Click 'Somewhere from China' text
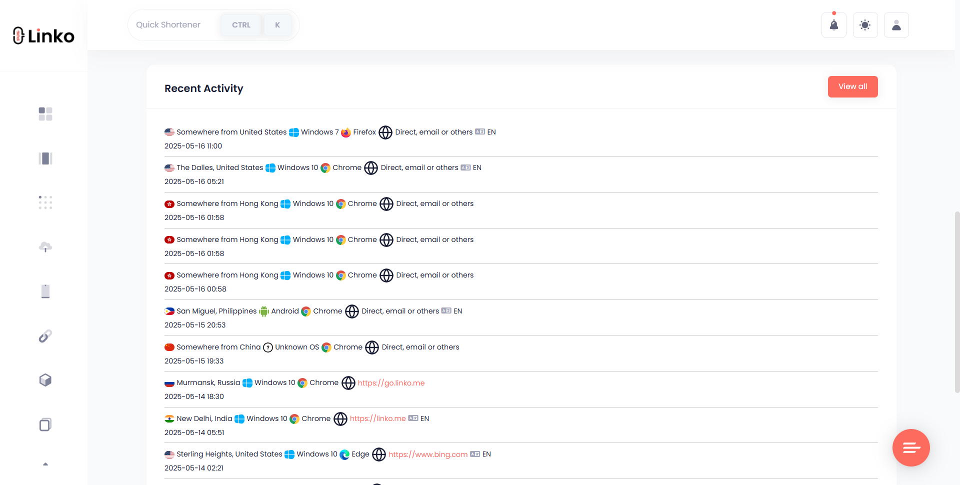The image size is (960, 485). [218, 347]
